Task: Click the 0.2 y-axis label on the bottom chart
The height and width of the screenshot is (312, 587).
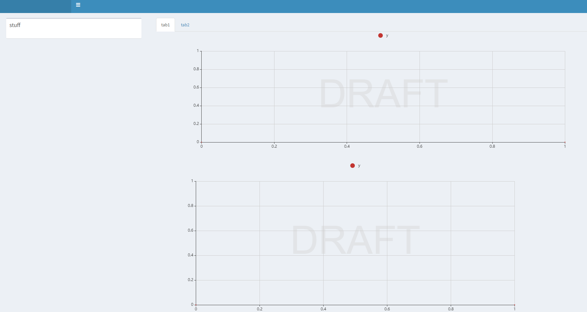Action: [x=190, y=279]
